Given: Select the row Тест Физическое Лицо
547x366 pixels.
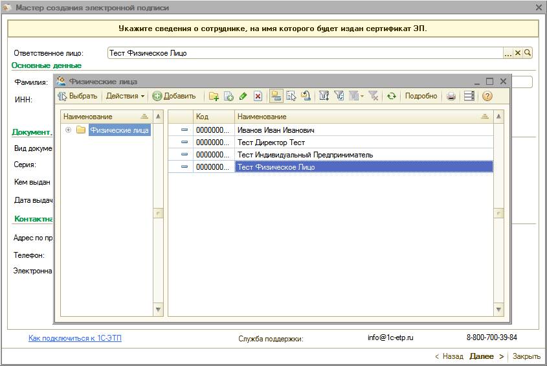Looking at the screenshot, I should 331,167.
